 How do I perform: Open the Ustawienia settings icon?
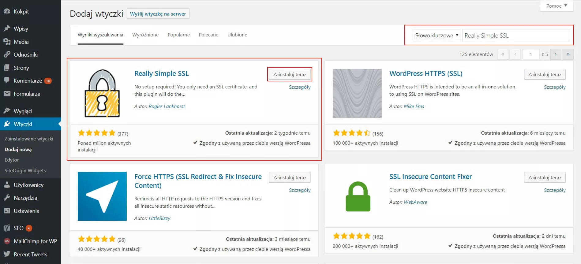tap(7, 211)
